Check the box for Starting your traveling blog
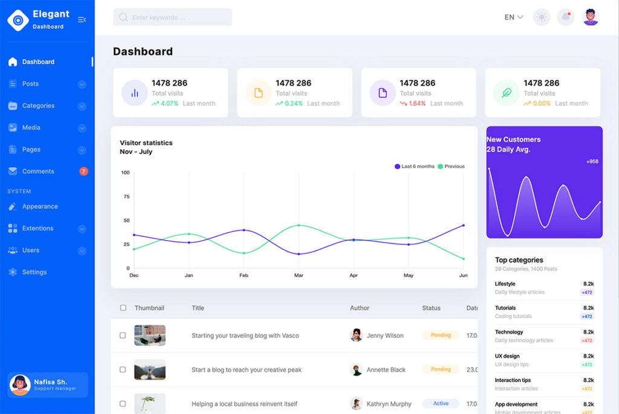Screen dimensions: 619x414 tap(123, 336)
